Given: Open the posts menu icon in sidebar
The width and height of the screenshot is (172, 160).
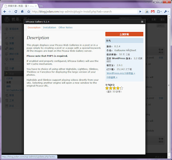Looking at the screenshot, I should tap(7, 38).
